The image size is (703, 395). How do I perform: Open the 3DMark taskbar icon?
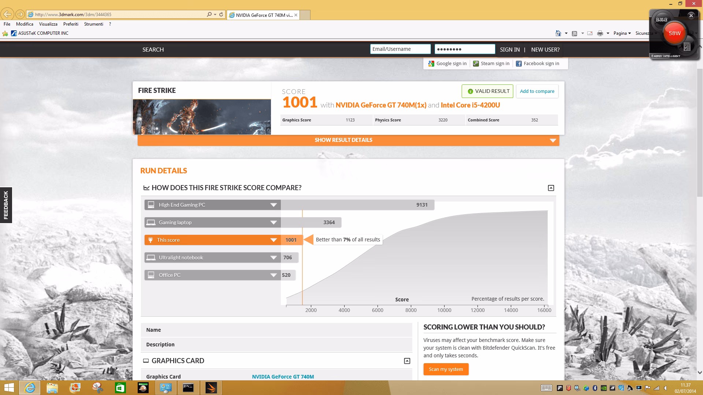click(211, 388)
